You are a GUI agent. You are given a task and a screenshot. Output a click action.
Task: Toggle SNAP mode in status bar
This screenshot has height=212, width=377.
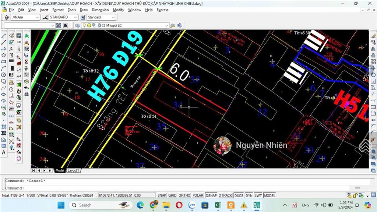click(162, 195)
